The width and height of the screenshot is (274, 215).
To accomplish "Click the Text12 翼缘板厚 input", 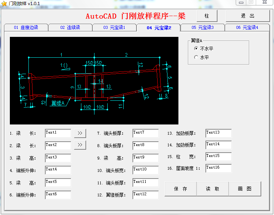I will click(146, 195).
